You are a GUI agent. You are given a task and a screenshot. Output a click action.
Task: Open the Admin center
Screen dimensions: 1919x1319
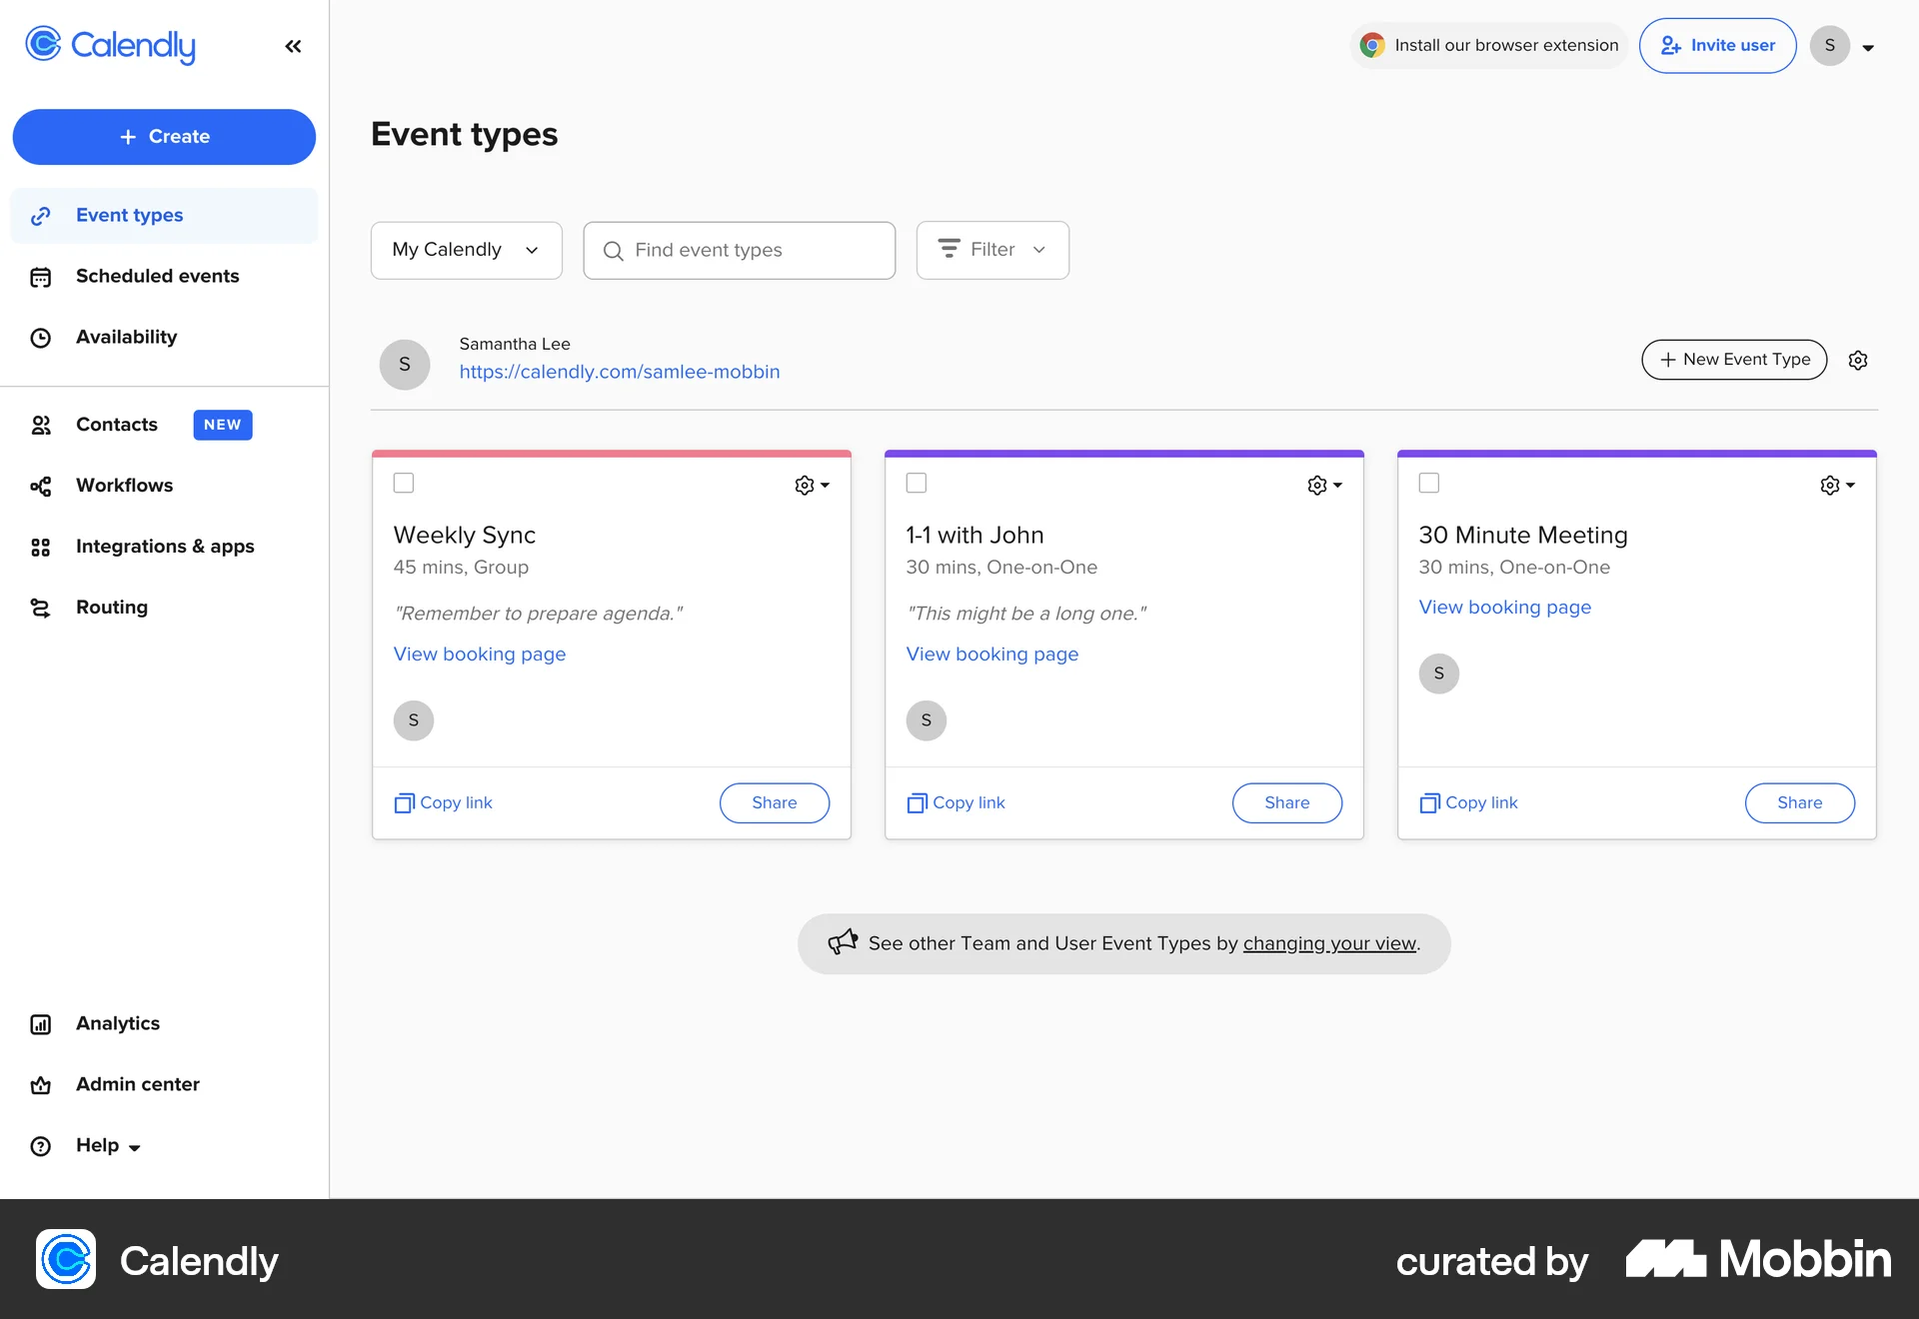tap(137, 1084)
